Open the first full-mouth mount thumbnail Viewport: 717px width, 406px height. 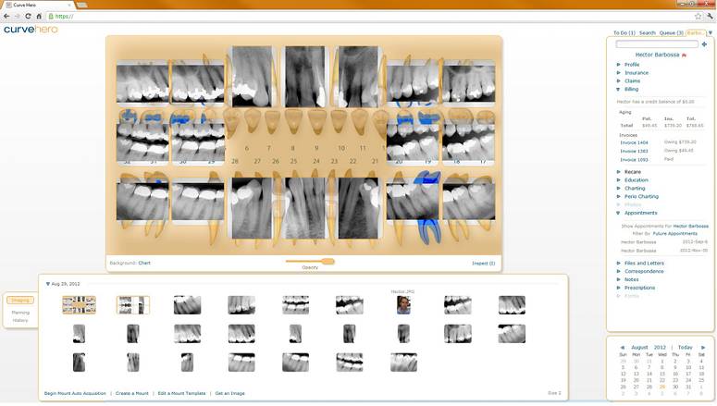click(x=80, y=305)
